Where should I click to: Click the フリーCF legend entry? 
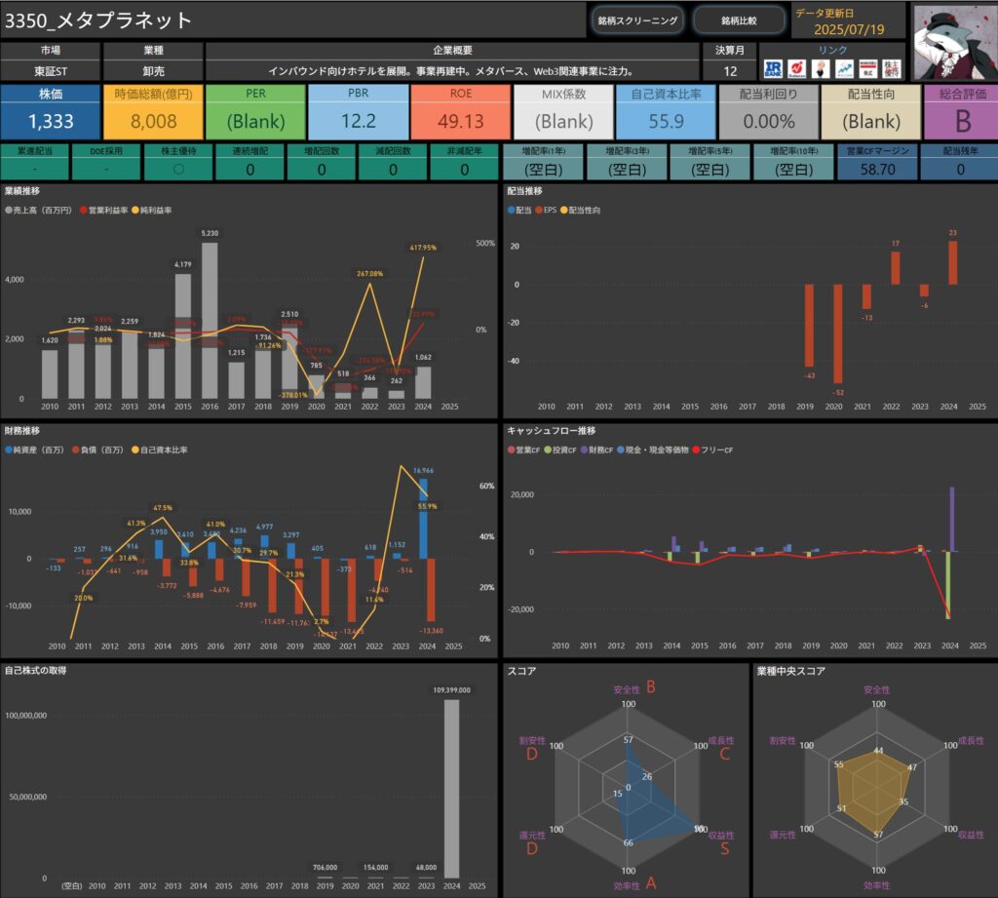712,449
